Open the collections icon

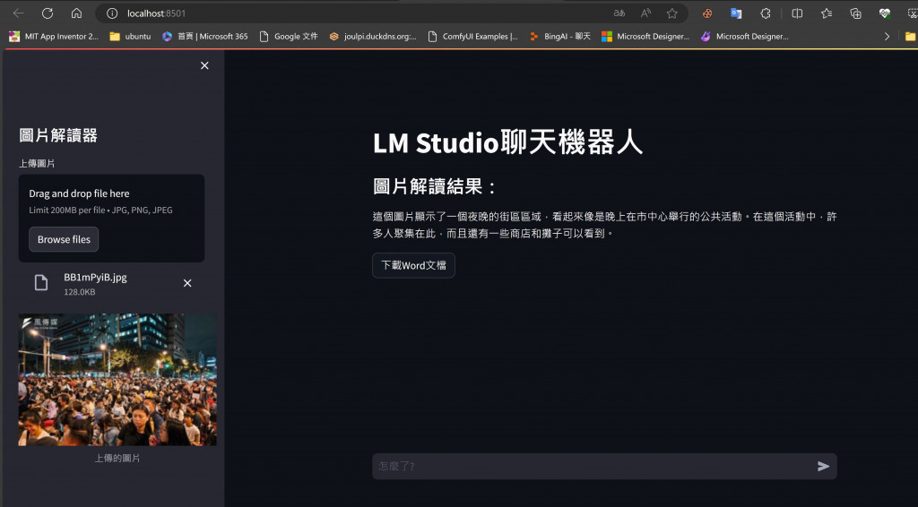[x=855, y=13]
